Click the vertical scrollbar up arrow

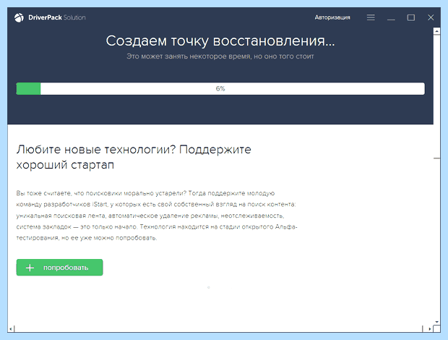[x=436, y=31]
